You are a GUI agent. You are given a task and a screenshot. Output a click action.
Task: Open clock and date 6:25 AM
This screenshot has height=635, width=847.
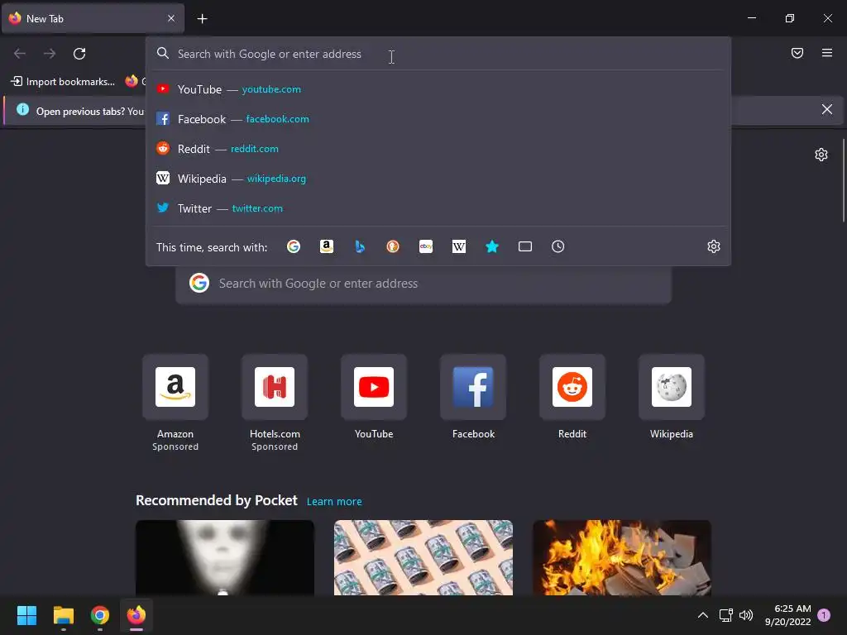click(788, 615)
